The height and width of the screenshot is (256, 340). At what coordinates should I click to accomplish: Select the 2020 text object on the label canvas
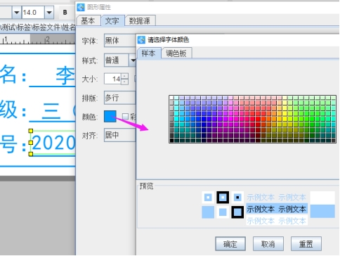pos(53,143)
